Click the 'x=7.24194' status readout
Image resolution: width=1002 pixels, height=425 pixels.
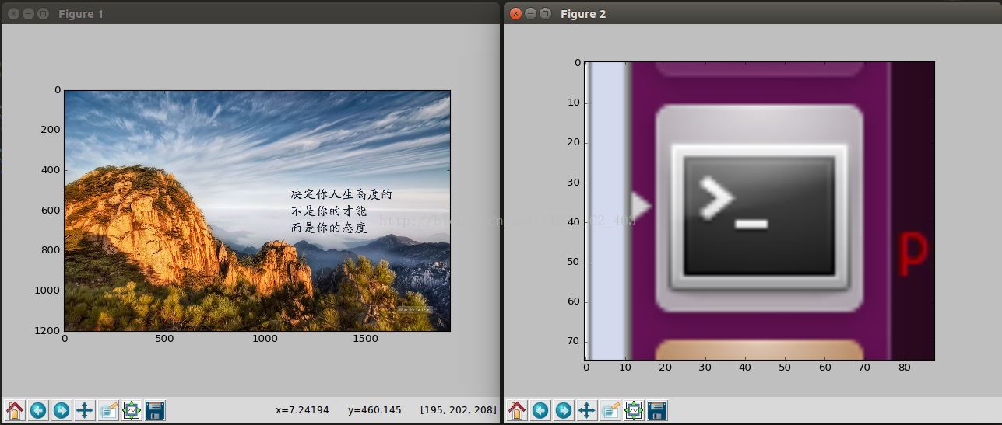pos(302,409)
